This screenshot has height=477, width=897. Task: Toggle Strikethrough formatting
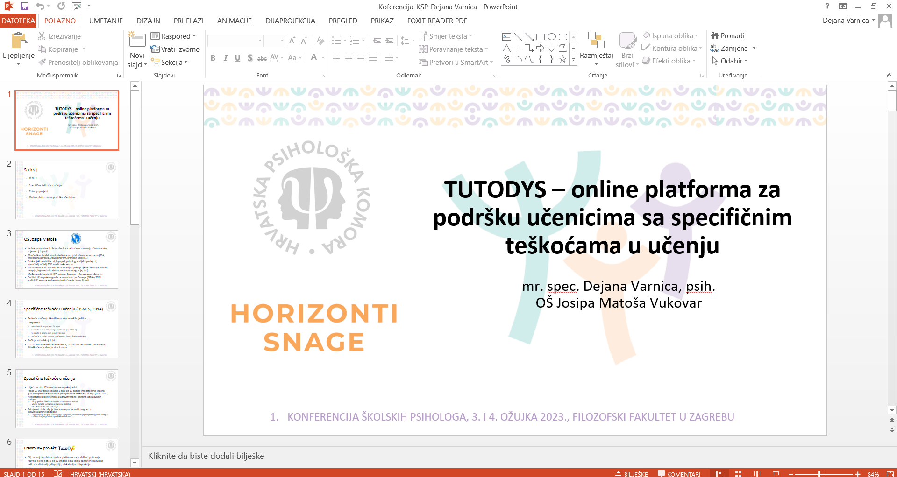coord(262,58)
